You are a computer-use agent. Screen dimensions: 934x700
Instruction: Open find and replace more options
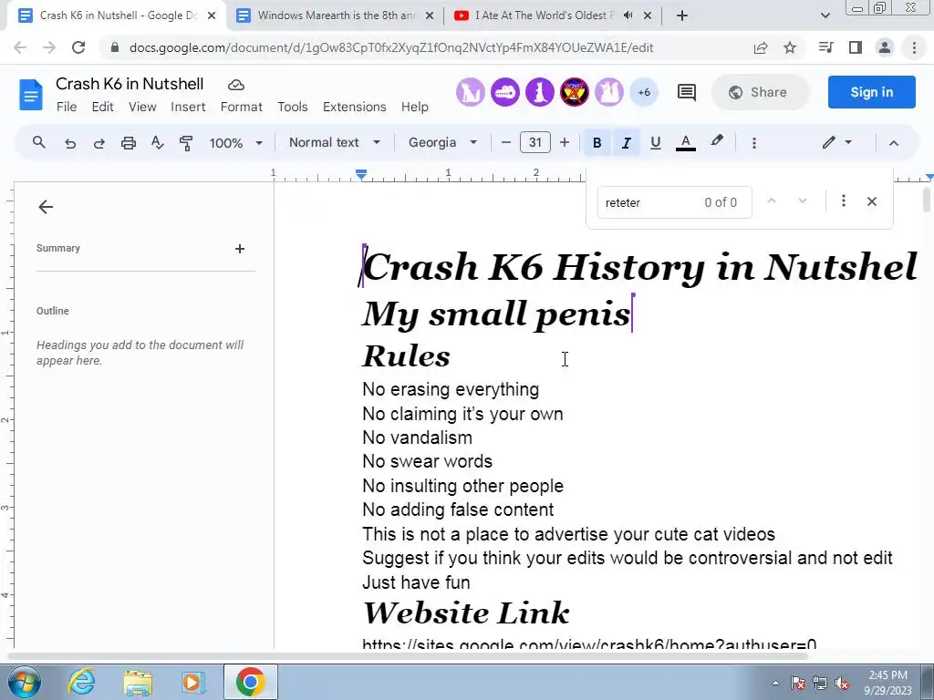(843, 201)
